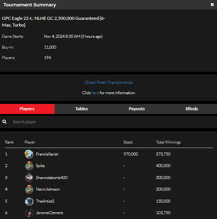The width and height of the screenshot is (217, 219).
Task: Click the 103,750 winnings value
Action: click(163, 213)
